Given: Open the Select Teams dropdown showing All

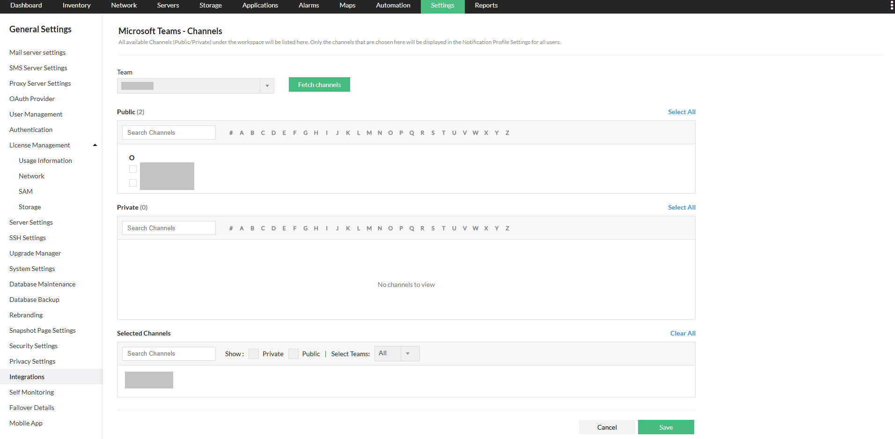Looking at the screenshot, I should 397,353.
